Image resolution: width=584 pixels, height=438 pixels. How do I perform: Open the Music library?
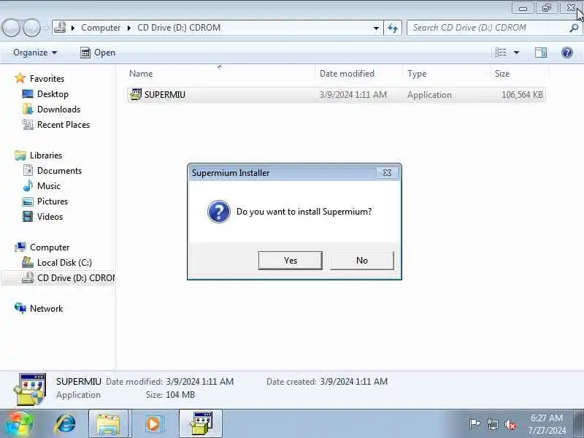click(48, 186)
